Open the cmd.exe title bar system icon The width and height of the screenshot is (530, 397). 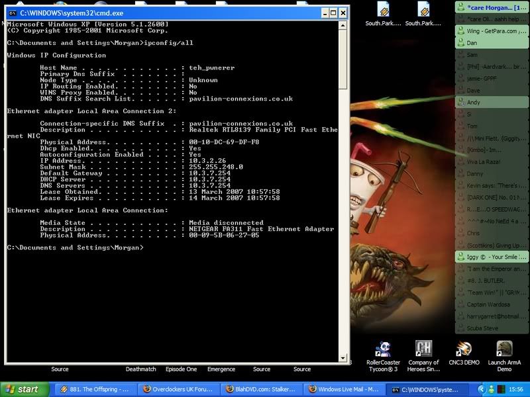coord(13,13)
